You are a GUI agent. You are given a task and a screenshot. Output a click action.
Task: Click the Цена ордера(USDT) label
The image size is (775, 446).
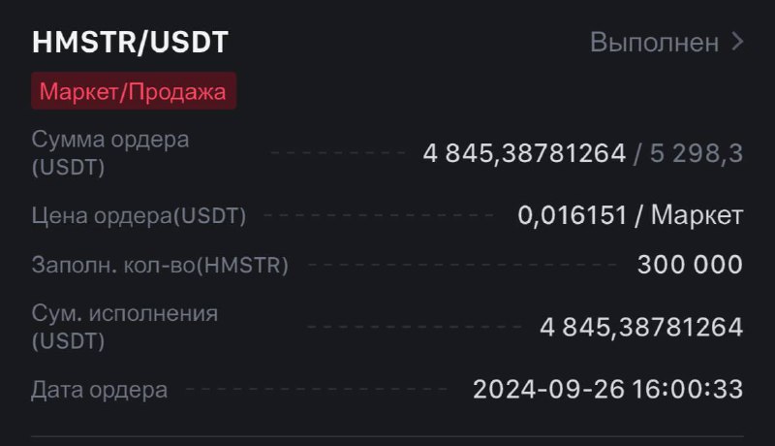[139, 215]
